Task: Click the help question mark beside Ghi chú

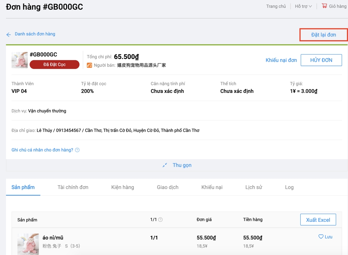Action: point(77,150)
